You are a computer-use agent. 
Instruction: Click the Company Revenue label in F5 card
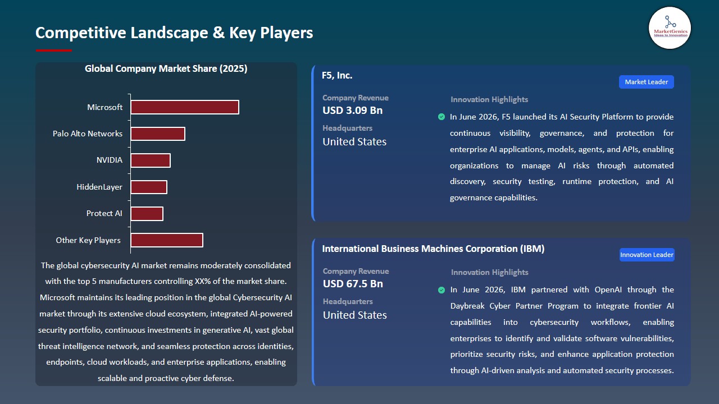coord(356,98)
